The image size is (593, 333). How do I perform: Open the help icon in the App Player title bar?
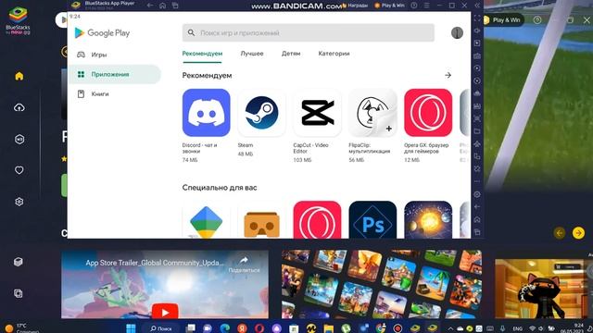point(414,6)
